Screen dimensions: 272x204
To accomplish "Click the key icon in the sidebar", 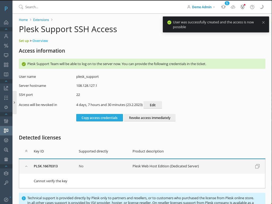I will click(6, 182).
